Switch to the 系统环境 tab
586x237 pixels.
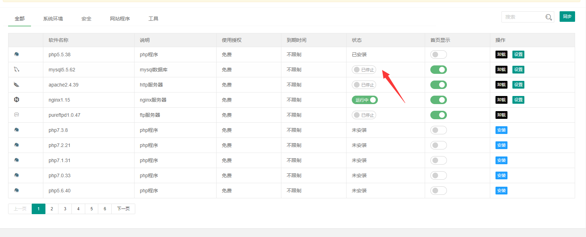53,19
